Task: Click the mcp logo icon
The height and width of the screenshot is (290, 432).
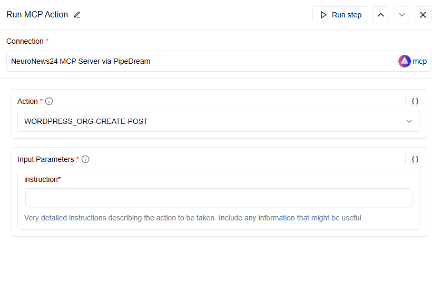Action: [405, 61]
